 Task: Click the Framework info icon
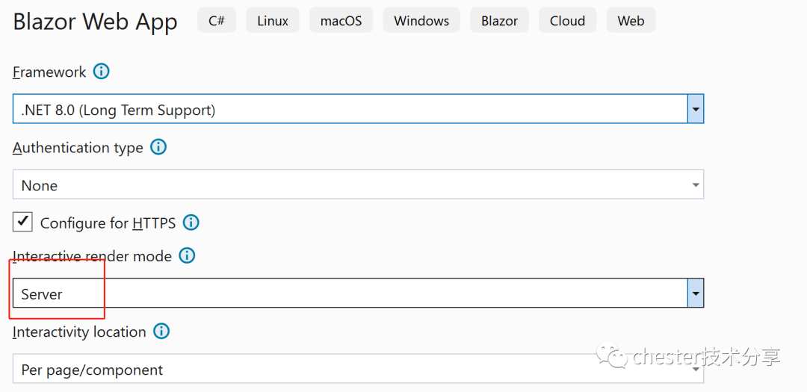102,72
